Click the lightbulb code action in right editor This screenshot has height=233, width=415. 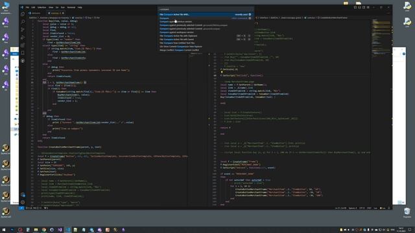[x=222, y=72]
